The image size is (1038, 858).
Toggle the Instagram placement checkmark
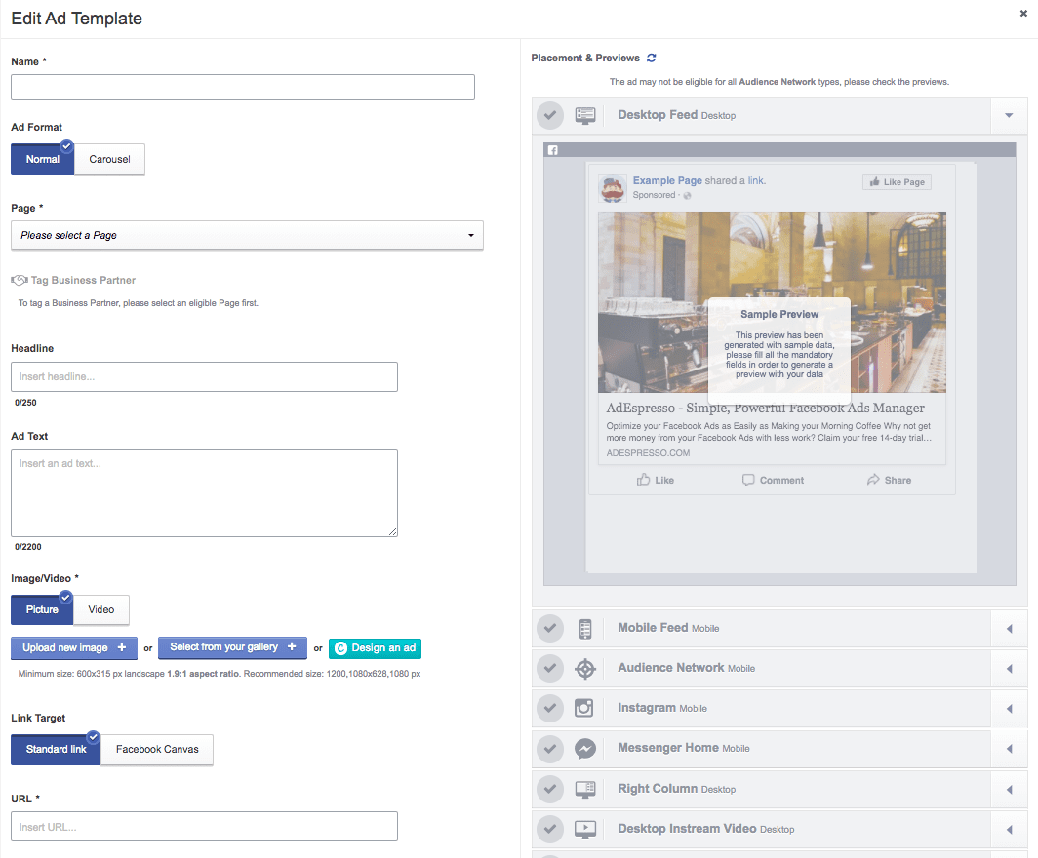[x=549, y=708]
